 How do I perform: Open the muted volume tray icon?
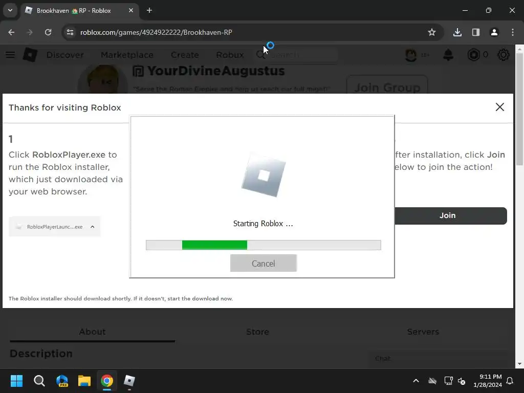(462, 381)
